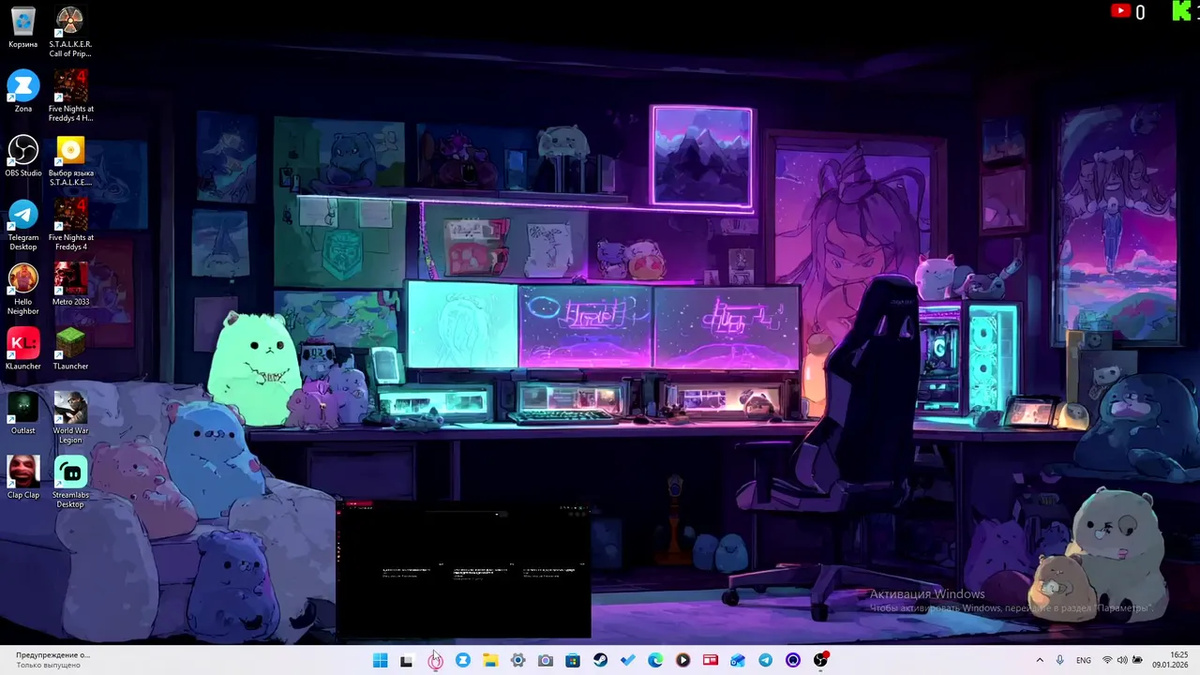
Task: Open the Корзина recycle bin icon
Action: [22, 27]
